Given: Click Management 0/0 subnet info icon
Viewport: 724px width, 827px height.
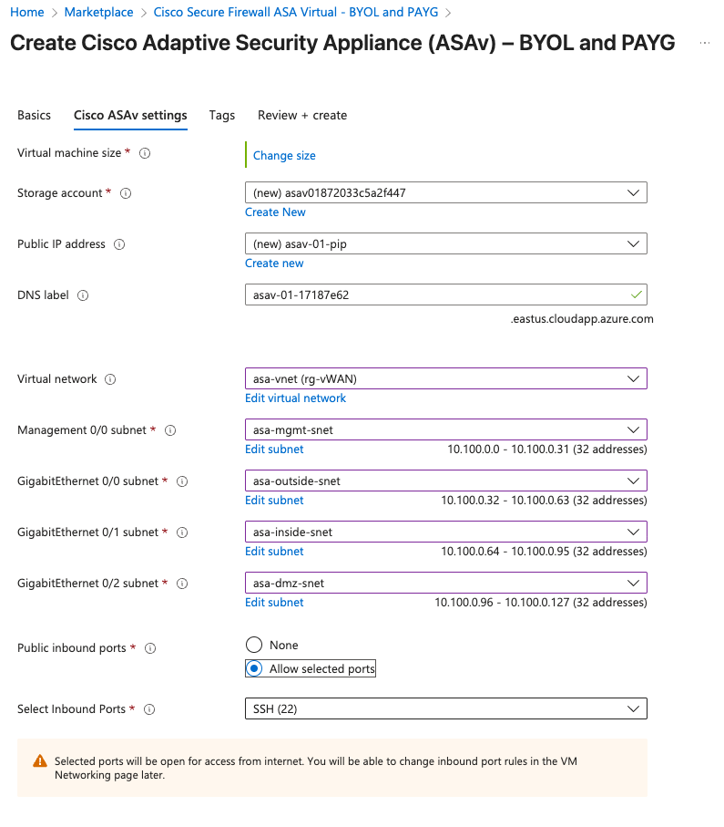Looking at the screenshot, I should [169, 430].
